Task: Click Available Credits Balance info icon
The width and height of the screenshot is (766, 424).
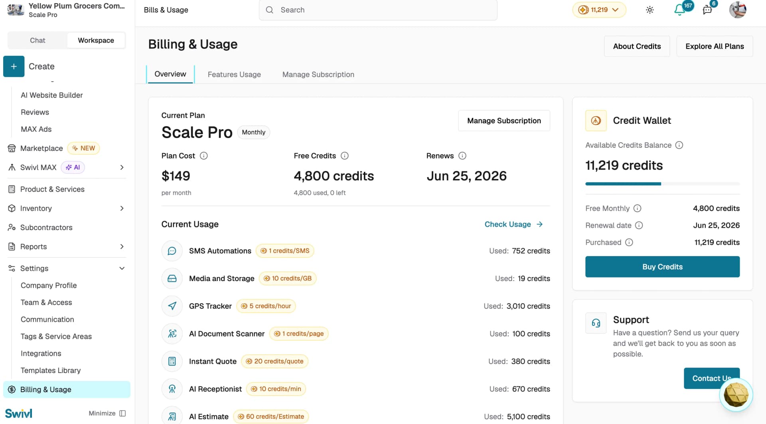Action: pos(679,145)
